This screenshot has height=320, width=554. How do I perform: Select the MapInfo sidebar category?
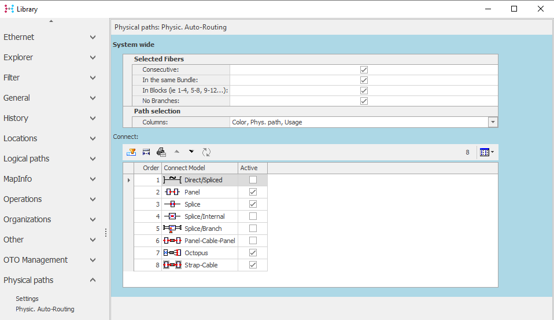coord(18,179)
